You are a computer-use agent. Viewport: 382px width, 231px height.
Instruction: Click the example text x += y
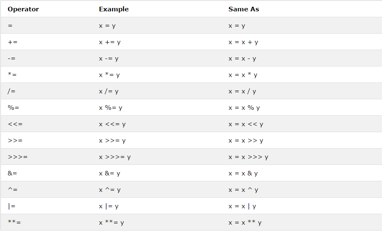110,42
